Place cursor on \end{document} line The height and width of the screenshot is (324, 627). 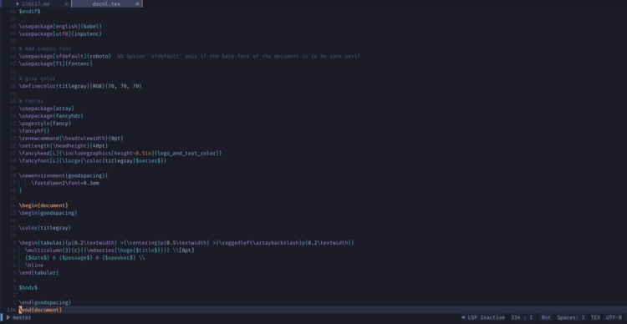coord(40,310)
